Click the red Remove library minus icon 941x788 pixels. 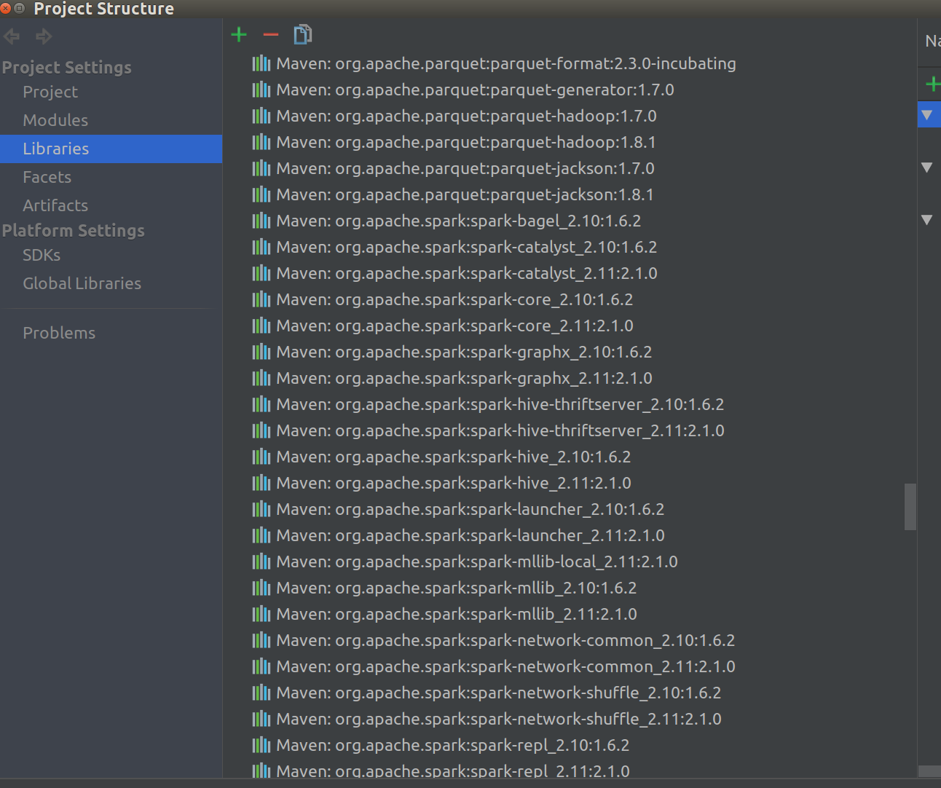coord(271,34)
